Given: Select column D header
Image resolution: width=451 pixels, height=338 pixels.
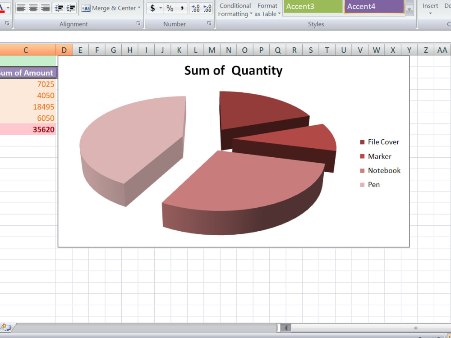Looking at the screenshot, I should (64, 50).
